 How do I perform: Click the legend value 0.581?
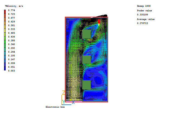pyautogui.click(x=11, y=25)
